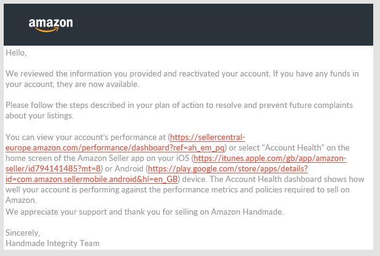This screenshot has height=256, width=380.
Task: Click the "or Android" text
Action: [124, 168]
